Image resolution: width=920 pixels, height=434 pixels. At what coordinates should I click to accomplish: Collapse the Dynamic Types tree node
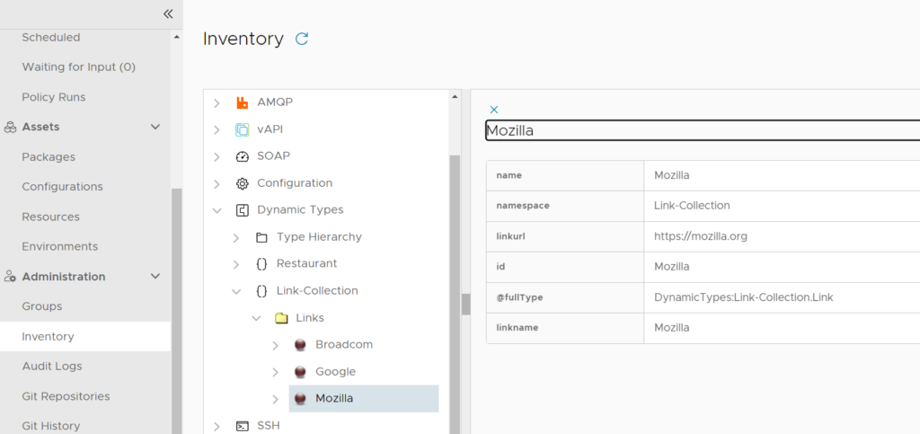coord(216,210)
